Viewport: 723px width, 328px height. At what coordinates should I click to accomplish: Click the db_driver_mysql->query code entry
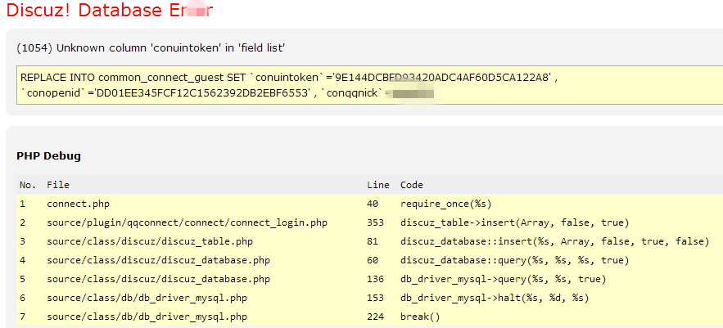tap(503, 279)
